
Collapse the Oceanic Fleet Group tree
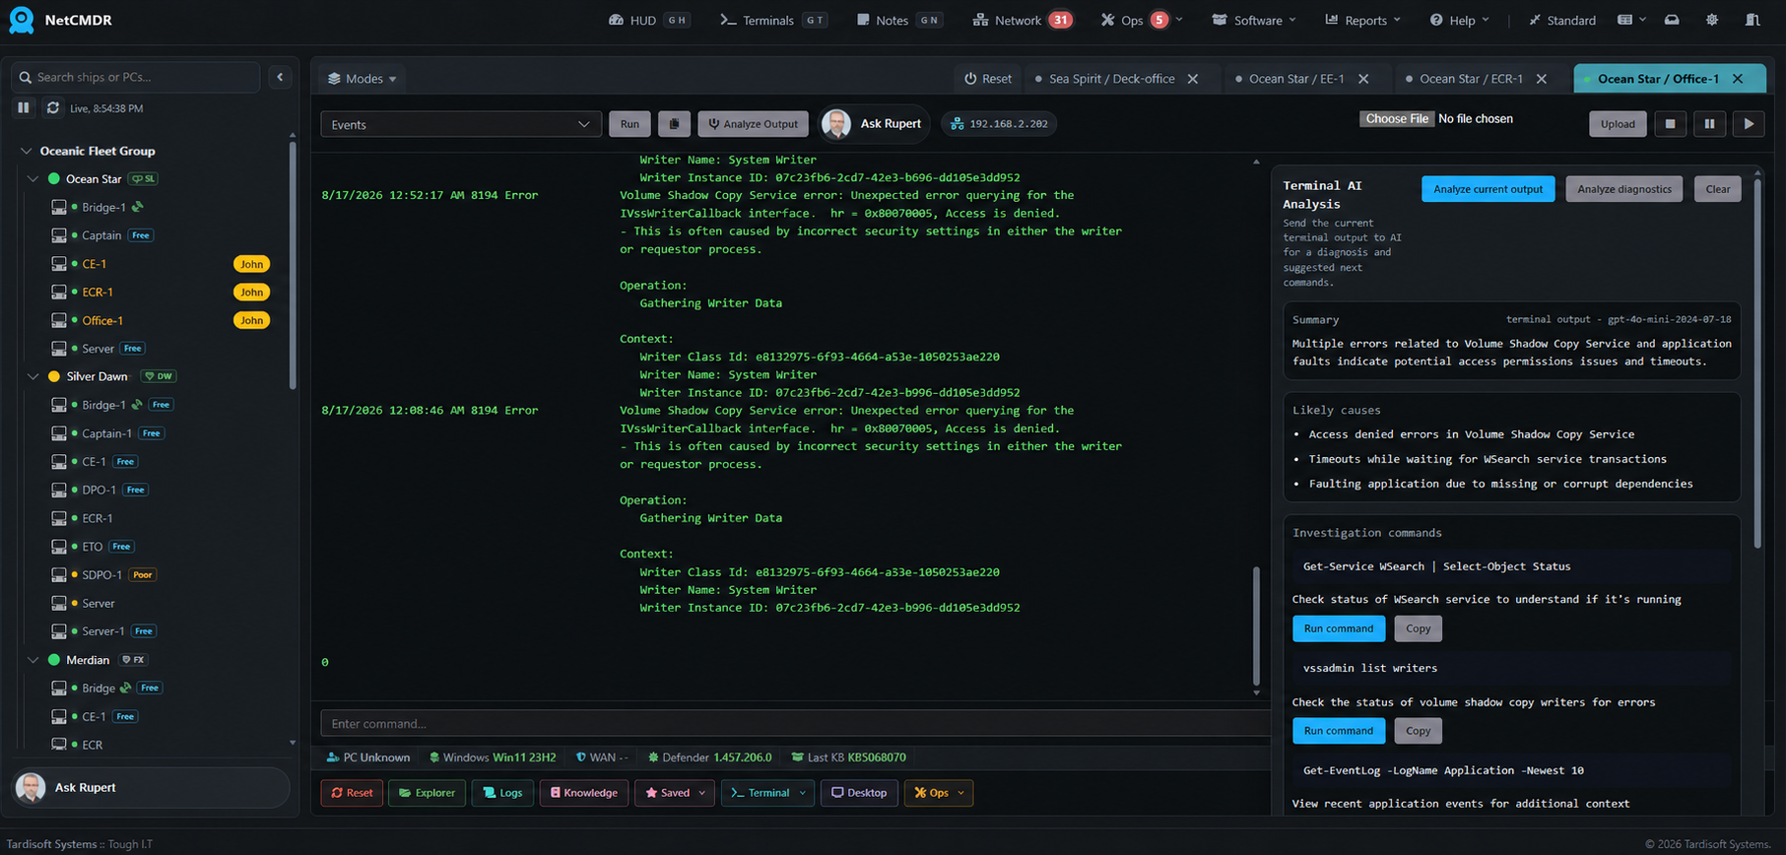tap(27, 152)
